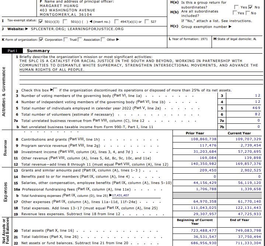
Task: Select prior year total revenue 140,350,982
Action: click(x=204, y=164)
